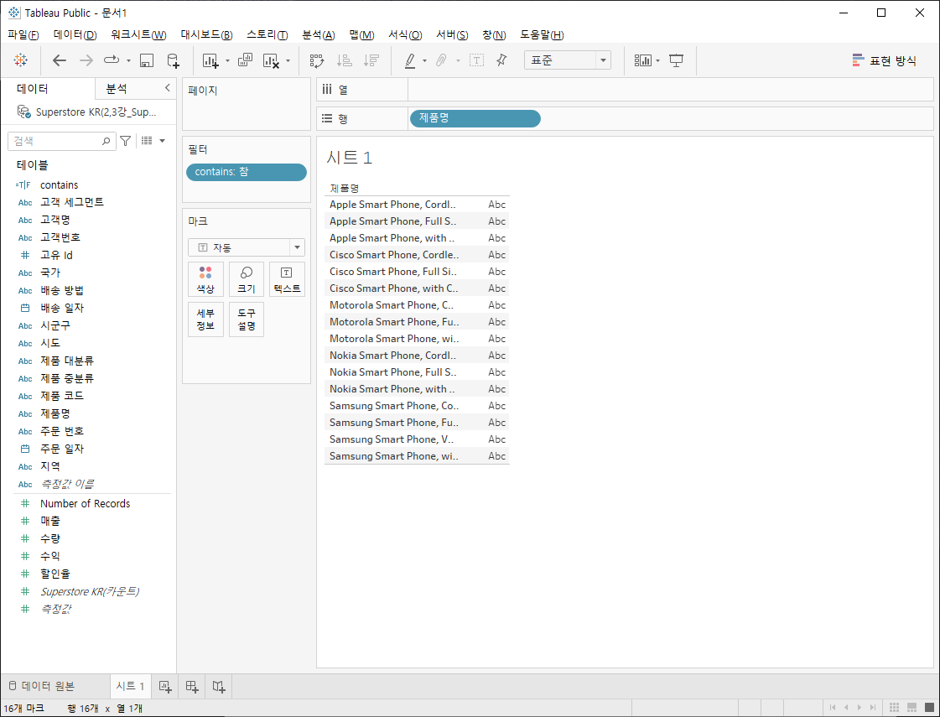Click the Group members paperclip icon
Screen dimensions: 940x717
pyautogui.click(x=440, y=60)
